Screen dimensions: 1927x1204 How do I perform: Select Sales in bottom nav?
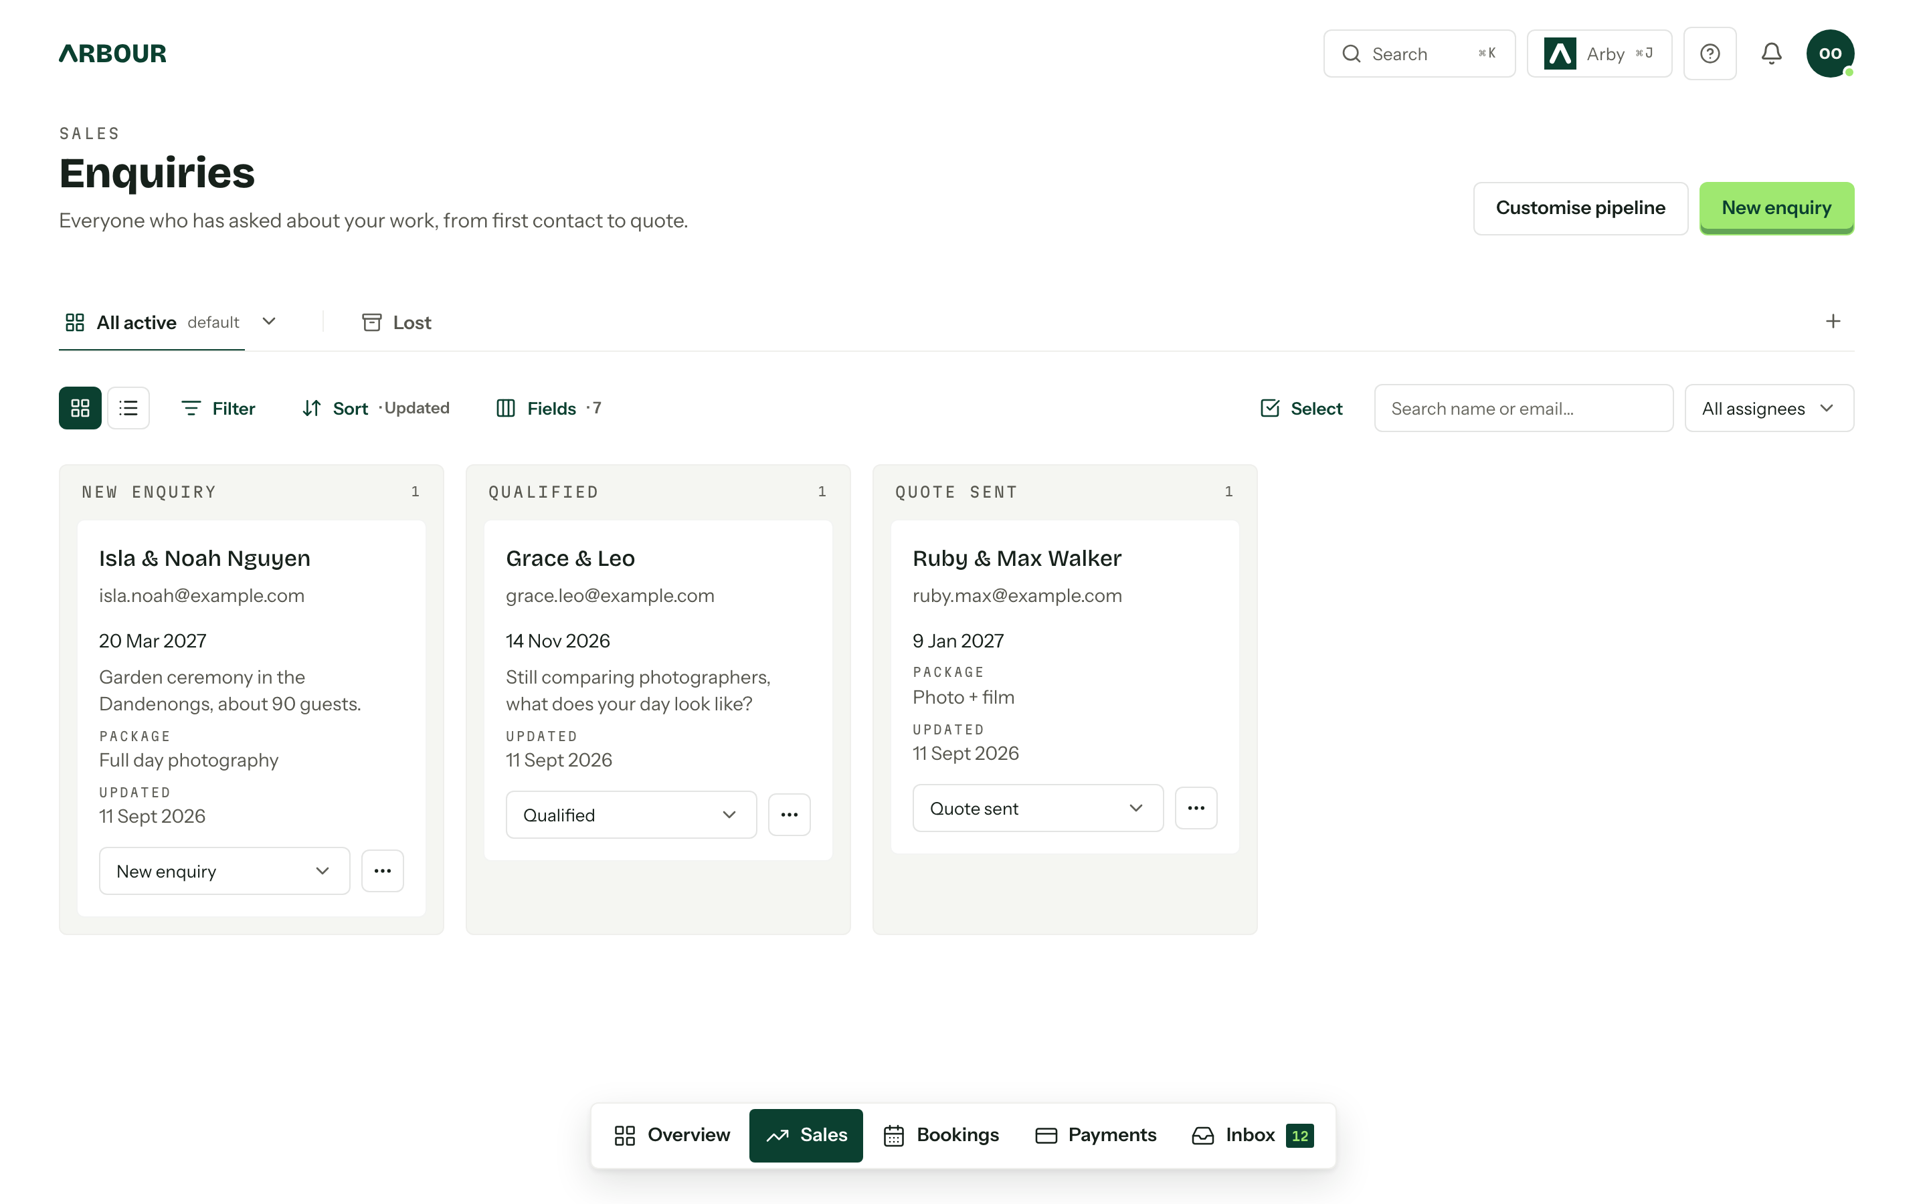click(806, 1136)
